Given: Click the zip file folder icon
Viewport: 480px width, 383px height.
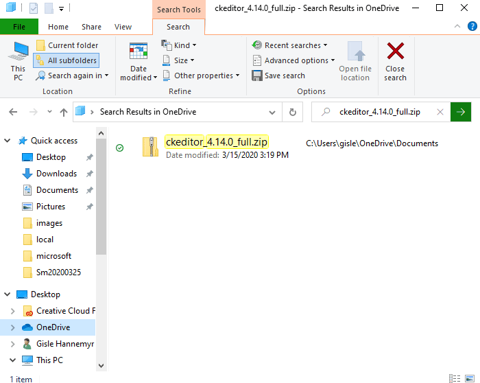Looking at the screenshot, I should point(150,147).
